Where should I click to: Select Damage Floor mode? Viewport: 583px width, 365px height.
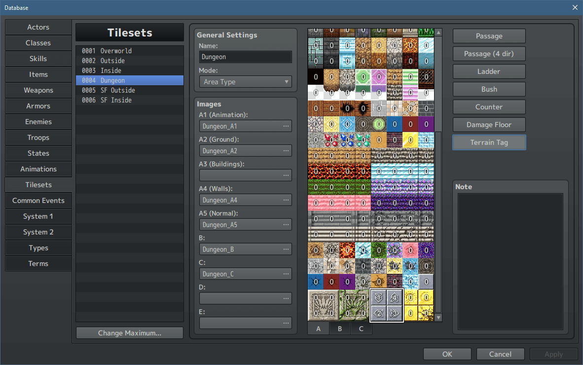[x=489, y=125]
